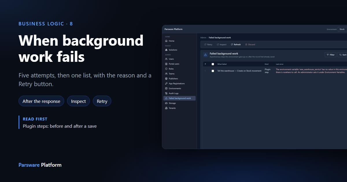This screenshot has height=182, width=347.
Task: Click the Inspect toolbar button with external-link icon
Action: (222, 44)
